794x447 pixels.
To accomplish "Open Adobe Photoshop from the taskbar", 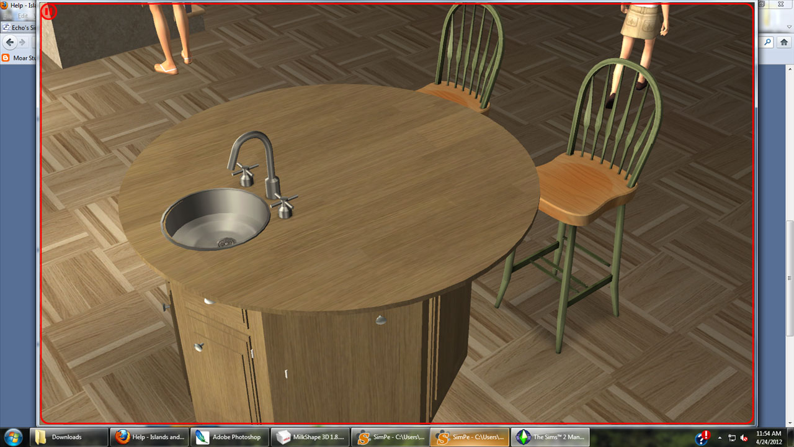I will tap(229, 437).
